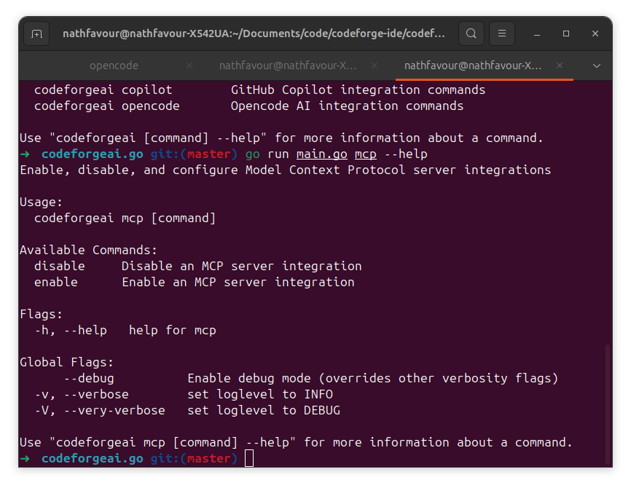
Task: Click 'Disable an MCP server integration' text
Action: tap(241, 266)
